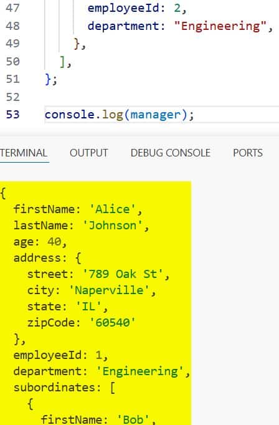Click line number 49 in the gutter

[12, 44]
